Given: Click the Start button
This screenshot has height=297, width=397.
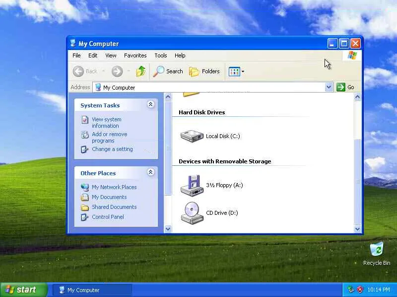Looking at the screenshot, I should pyautogui.click(x=24, y=290).
